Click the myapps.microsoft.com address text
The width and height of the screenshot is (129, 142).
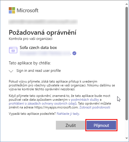[56, 107]
